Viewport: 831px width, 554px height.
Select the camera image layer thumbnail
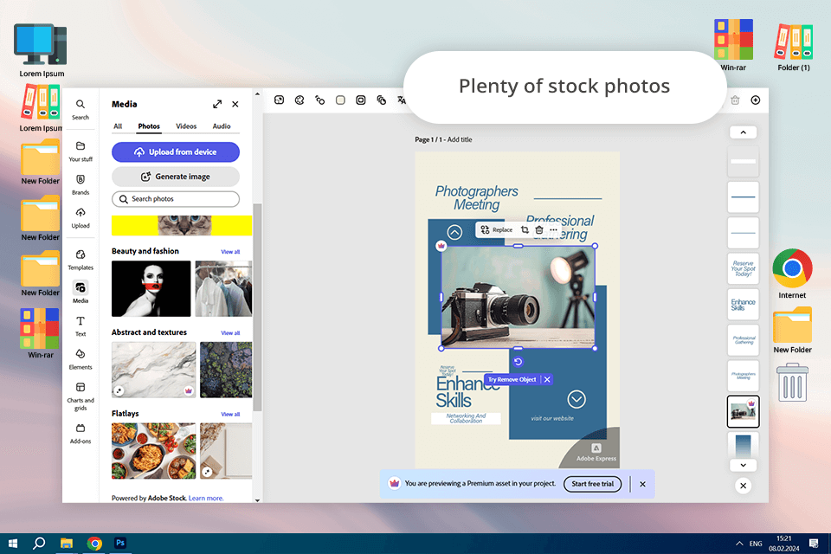pyautogui.click(x=743, y=411)
